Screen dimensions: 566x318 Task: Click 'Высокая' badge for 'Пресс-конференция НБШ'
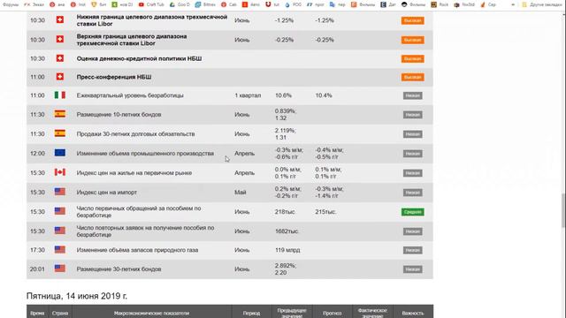413,77
